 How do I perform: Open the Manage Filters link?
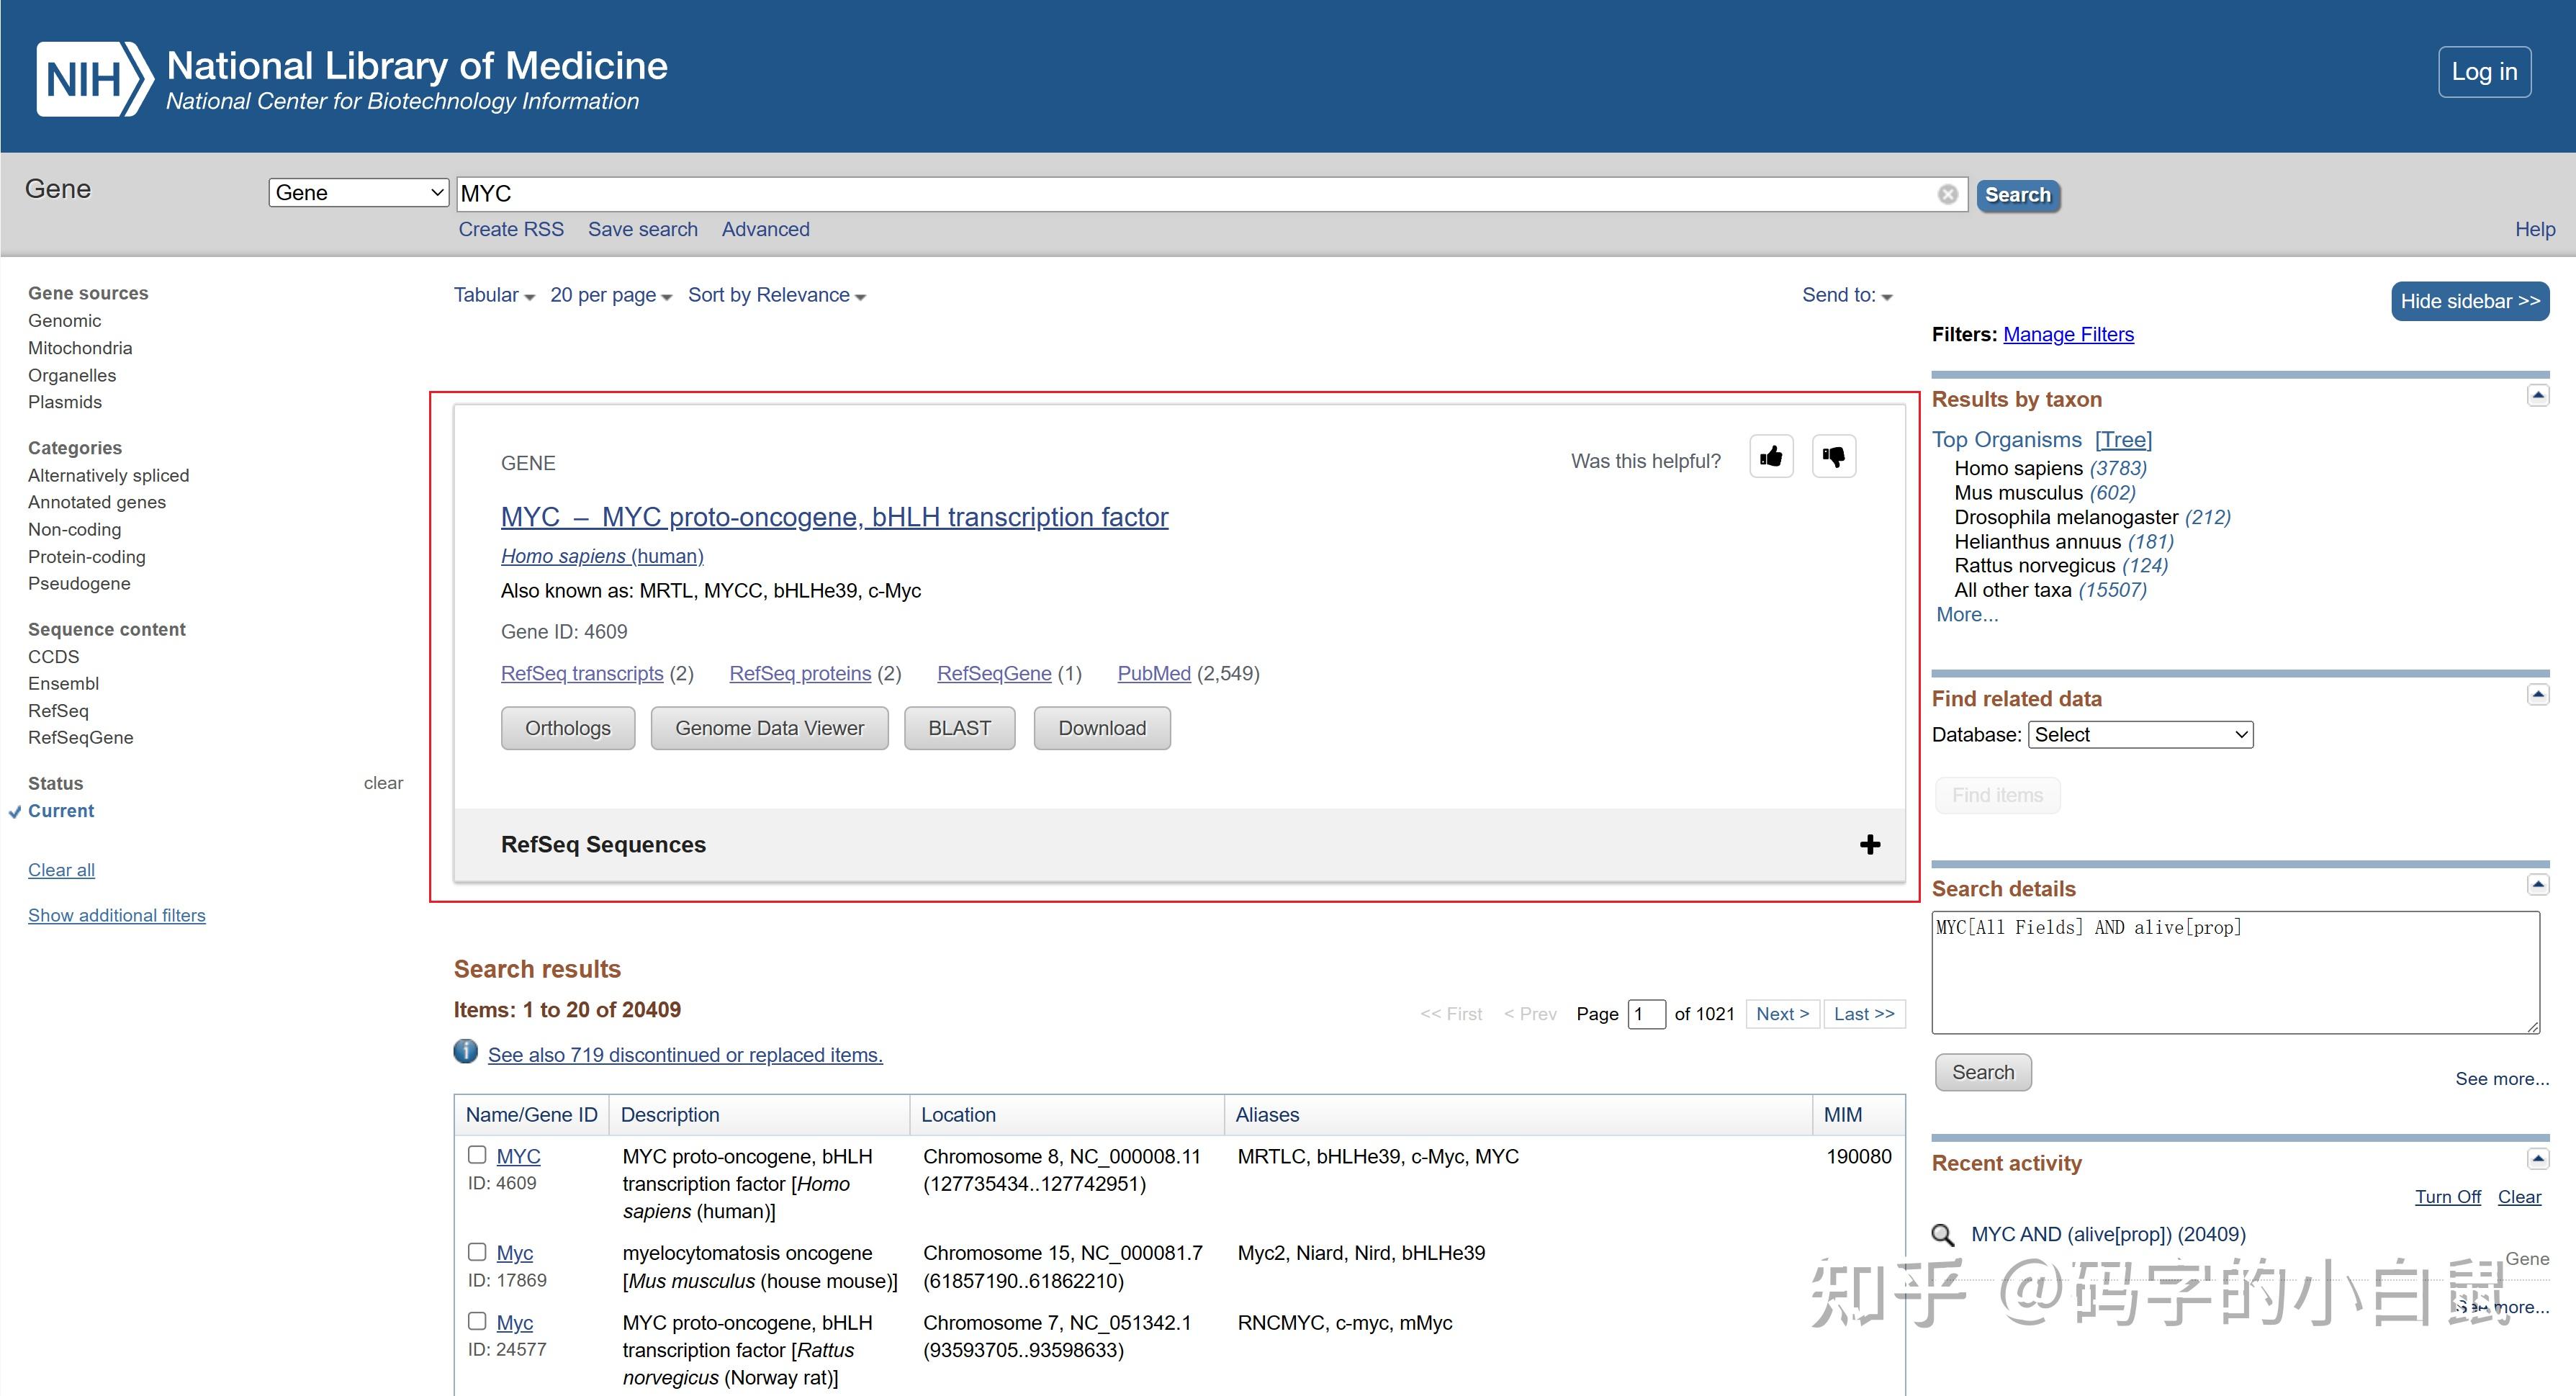[x=2067, y=334]
